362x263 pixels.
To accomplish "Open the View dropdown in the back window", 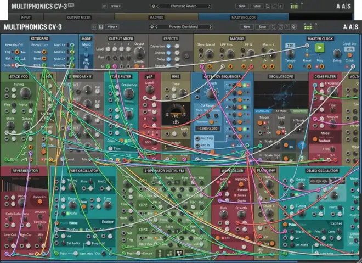I will point(116,6).
